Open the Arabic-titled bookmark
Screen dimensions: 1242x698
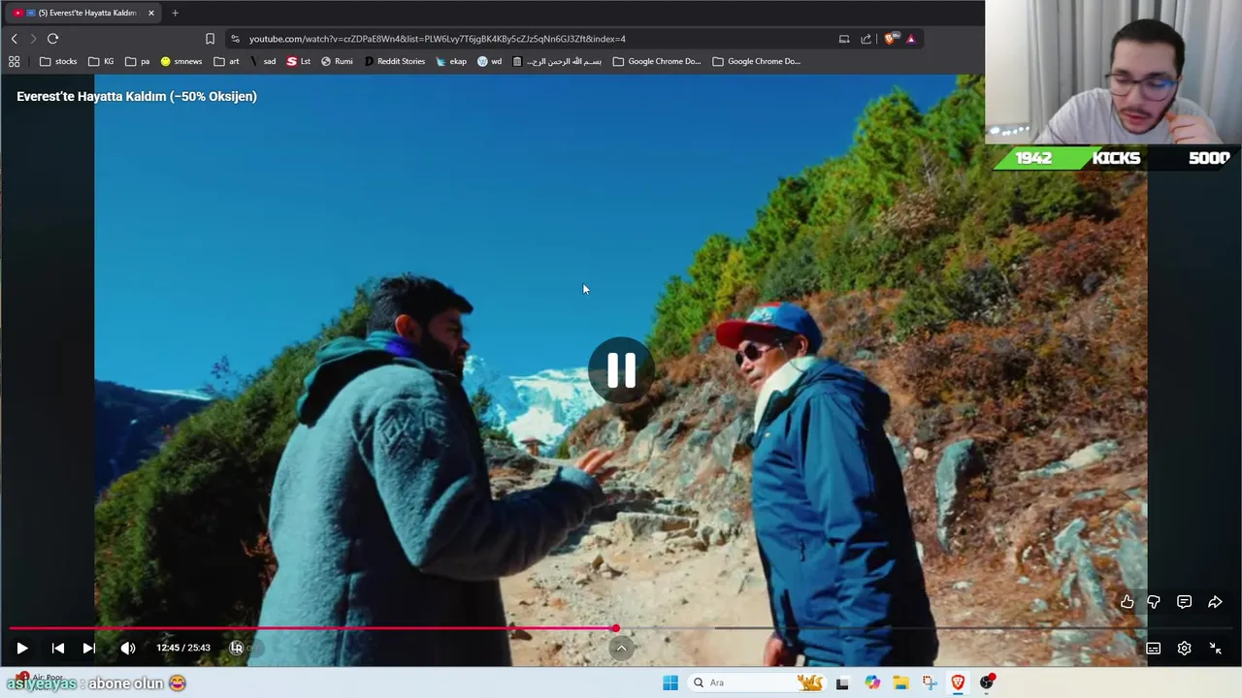557,61
